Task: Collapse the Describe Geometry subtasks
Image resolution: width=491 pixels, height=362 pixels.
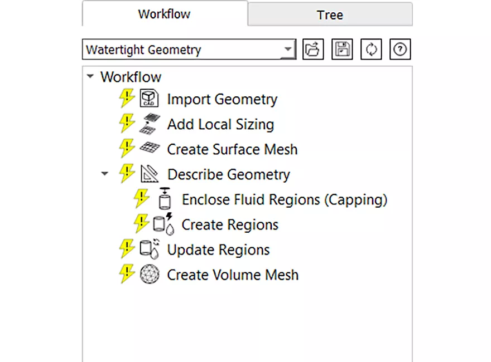Action: [x=104, y=174]
